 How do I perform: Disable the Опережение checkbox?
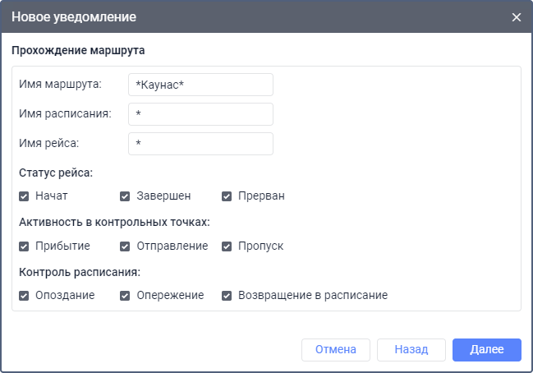tap(126, 295)
